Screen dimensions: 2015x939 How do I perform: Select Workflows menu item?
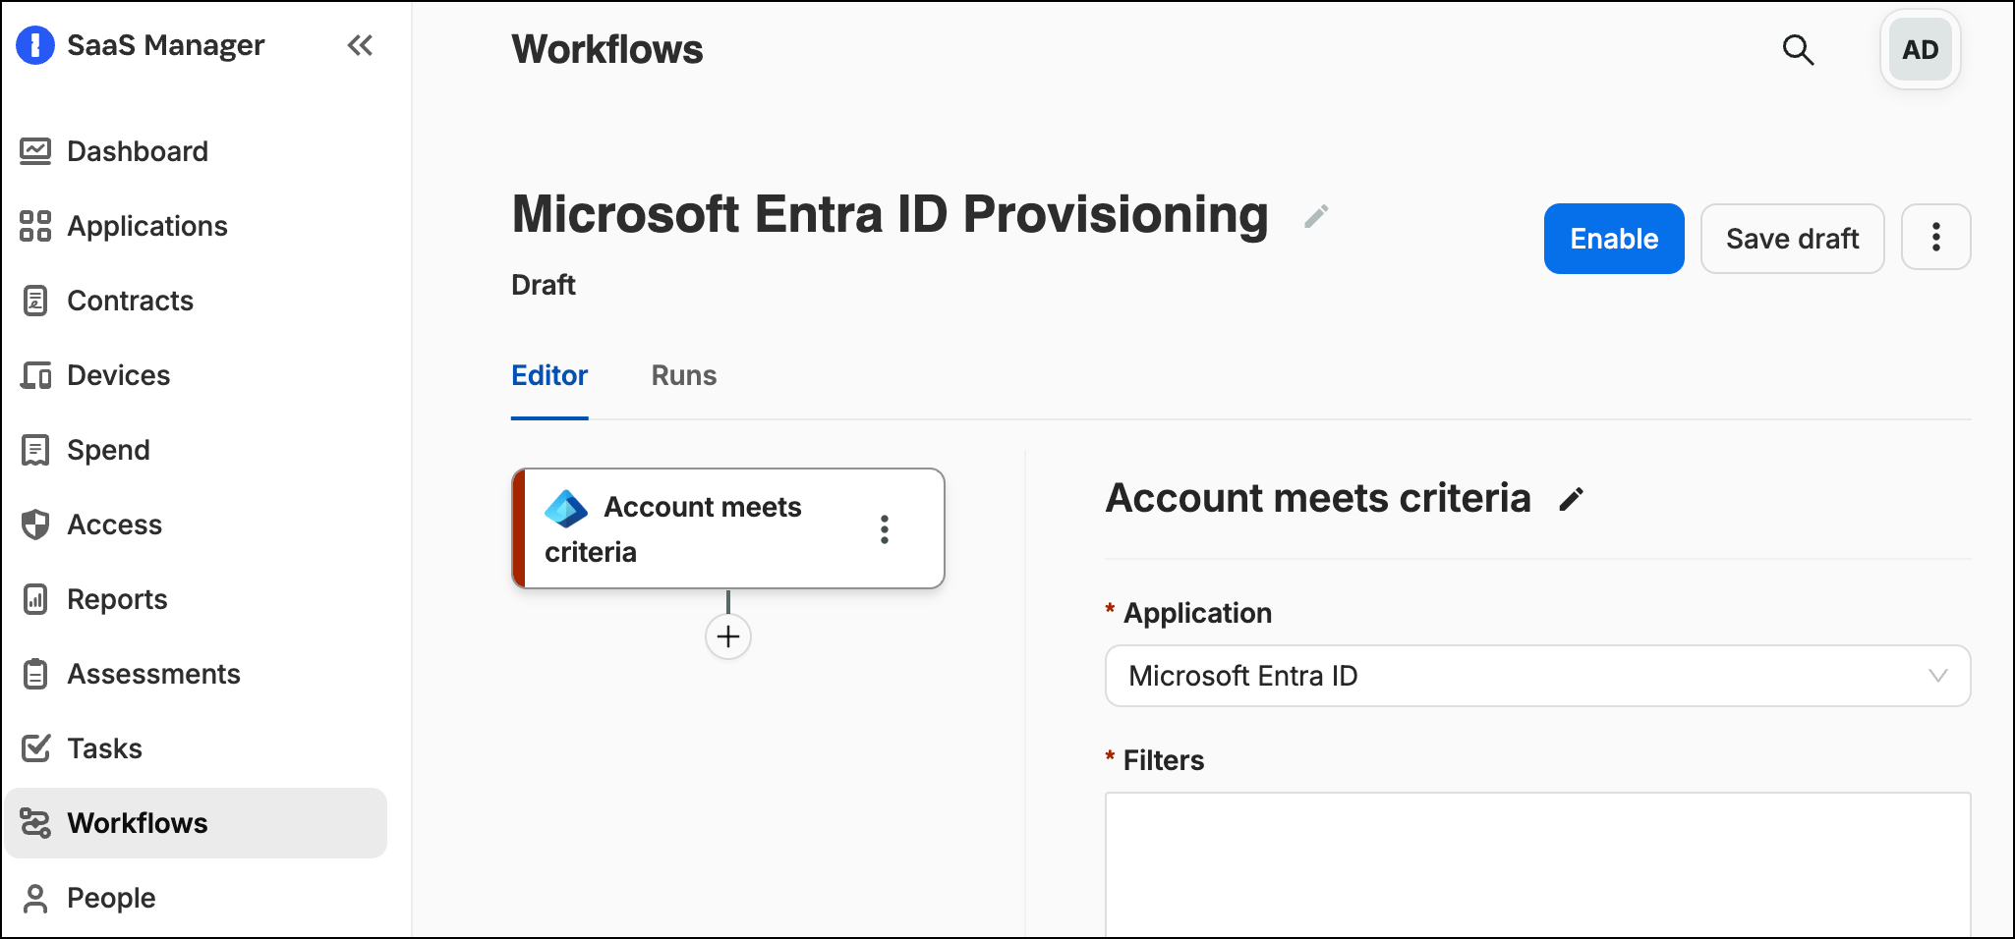pos(196,823)
